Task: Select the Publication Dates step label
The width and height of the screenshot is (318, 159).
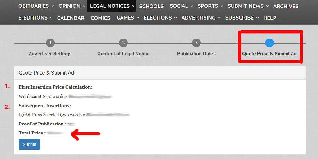Action: tap(196, 54)
